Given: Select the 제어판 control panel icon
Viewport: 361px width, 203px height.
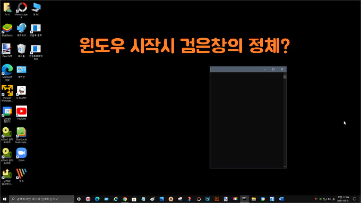Looking at the screenshot, I should 21,72.
